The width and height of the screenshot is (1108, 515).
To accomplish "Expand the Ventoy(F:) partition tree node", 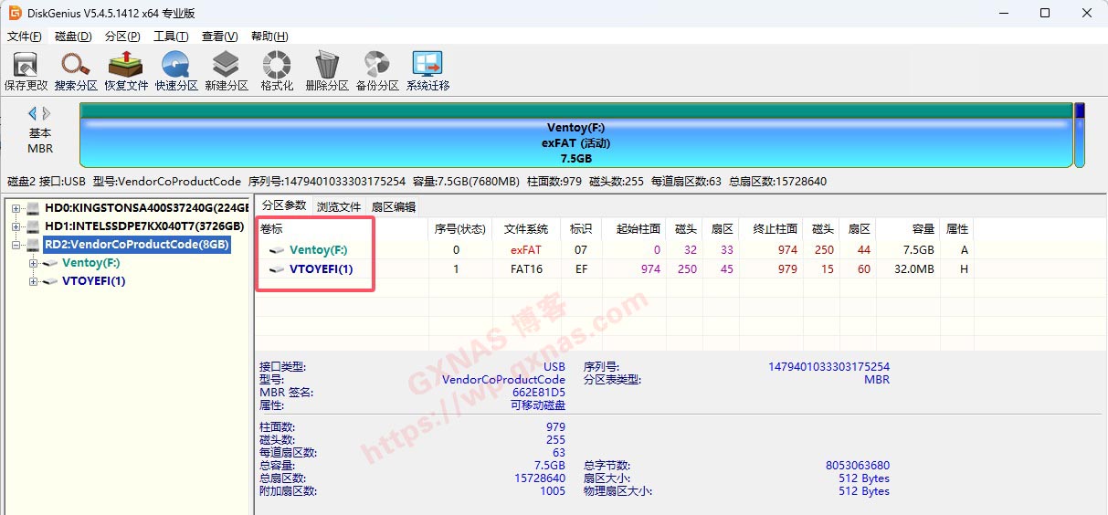I will pyautogui.click(x=34, y=263).
